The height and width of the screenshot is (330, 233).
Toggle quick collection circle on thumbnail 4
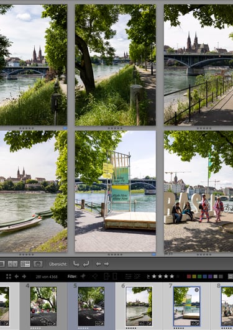tap(53, 290)
